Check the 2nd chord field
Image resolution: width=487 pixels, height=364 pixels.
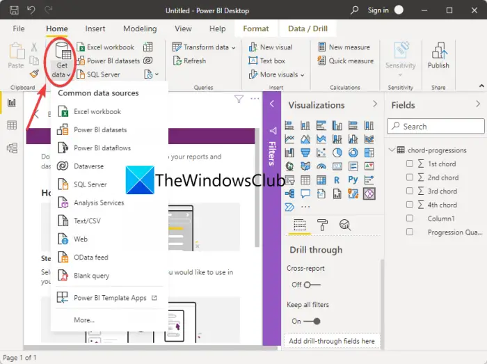pyautogui.click(x=410, y=177)
